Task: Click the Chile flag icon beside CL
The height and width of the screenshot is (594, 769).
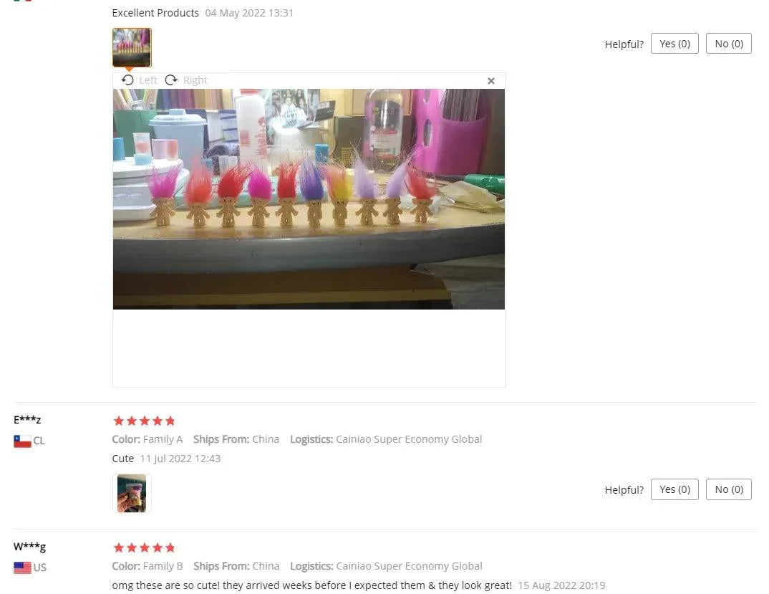Action: (x=22, y=441)
